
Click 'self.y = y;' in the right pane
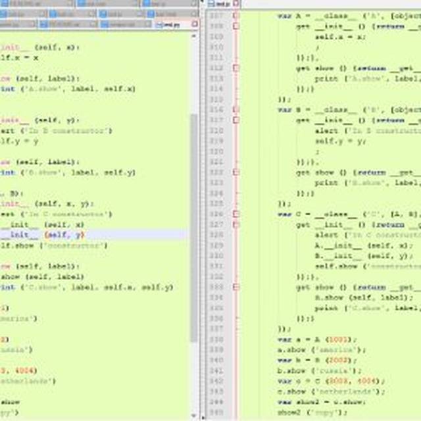coord(340,141)
